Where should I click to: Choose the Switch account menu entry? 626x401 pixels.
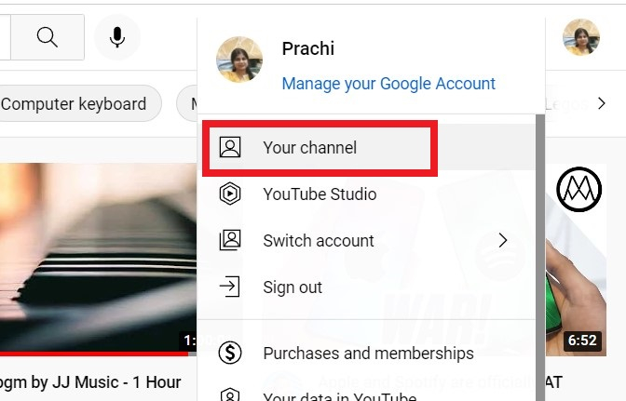(319, 241)
